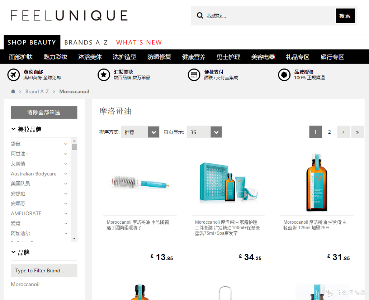Click the Moroccanoil Light oil bottle image
Image resolution: width=369 pixels, height=300 pixels.
click(x=317, y=183)
